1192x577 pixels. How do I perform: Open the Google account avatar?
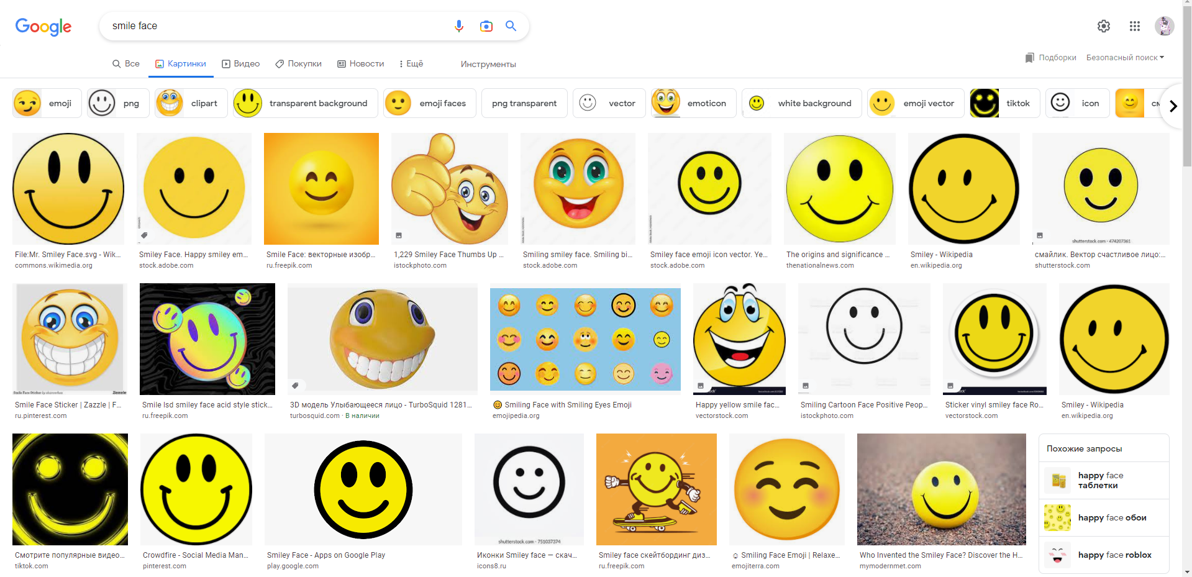(1163, 26)
